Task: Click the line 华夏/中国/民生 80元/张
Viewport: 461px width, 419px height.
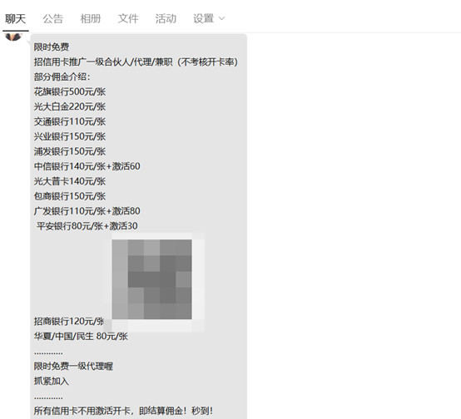Action: [x=81, y=337]
